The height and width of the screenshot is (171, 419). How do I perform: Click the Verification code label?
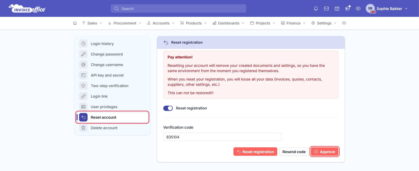click(178, 127)
